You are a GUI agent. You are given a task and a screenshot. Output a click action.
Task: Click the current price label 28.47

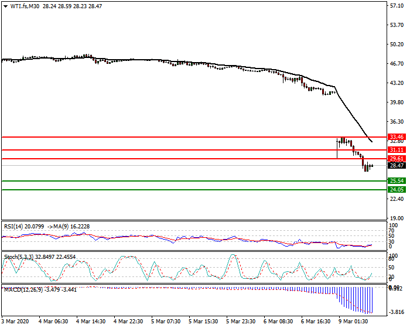click(x=397, y=166)
